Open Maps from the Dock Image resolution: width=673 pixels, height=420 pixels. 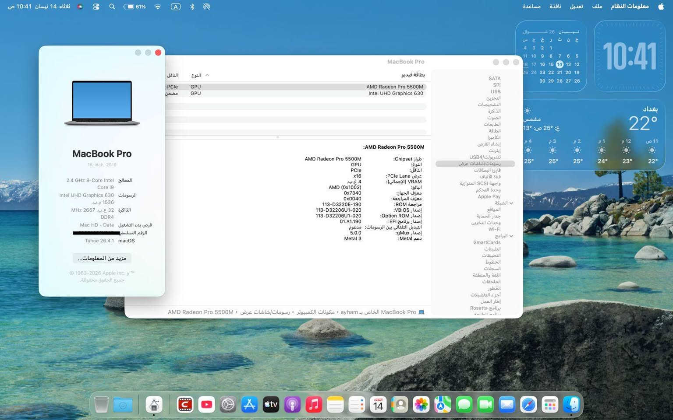point(443,405)
